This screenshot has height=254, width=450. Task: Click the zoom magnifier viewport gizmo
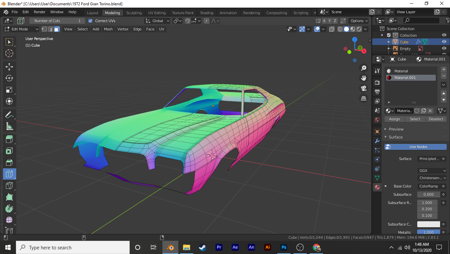[x=364, y=68]
